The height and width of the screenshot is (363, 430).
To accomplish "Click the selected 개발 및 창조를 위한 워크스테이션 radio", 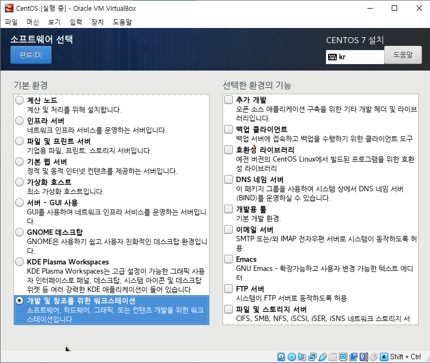I will coord(19,301).
